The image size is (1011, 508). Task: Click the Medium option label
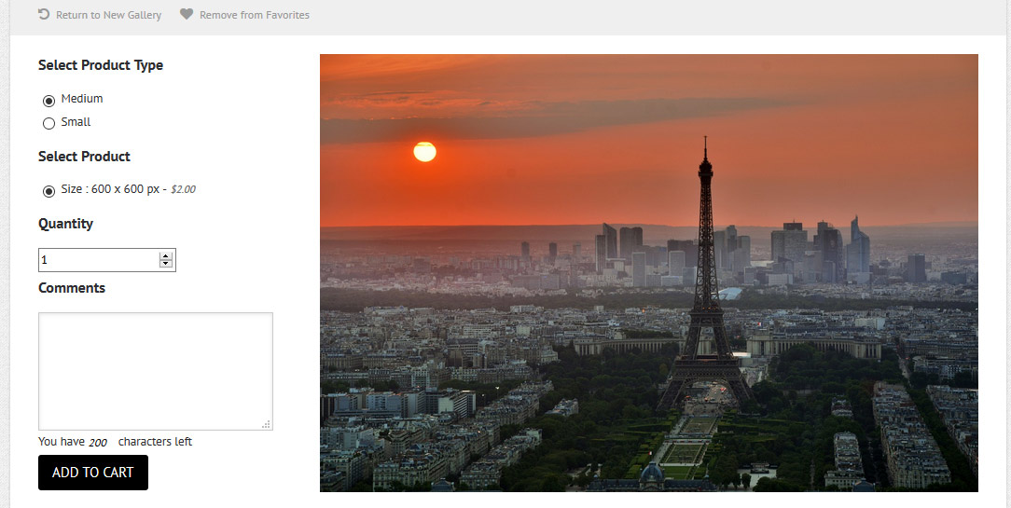click(x=82, y=99)
